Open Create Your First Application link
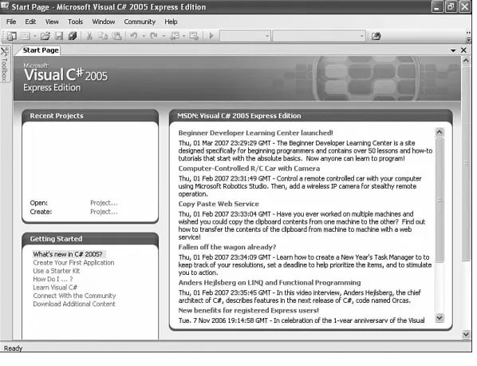Image resolution: width=477 pixels, height=366 pixels. [73, 263]
